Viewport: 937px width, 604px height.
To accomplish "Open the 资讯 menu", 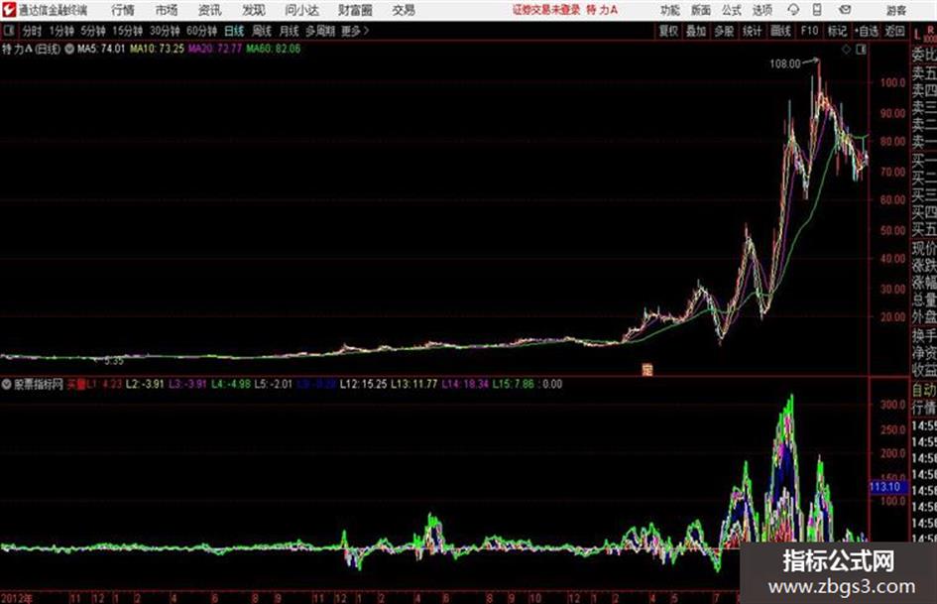I will coord(210,10).
